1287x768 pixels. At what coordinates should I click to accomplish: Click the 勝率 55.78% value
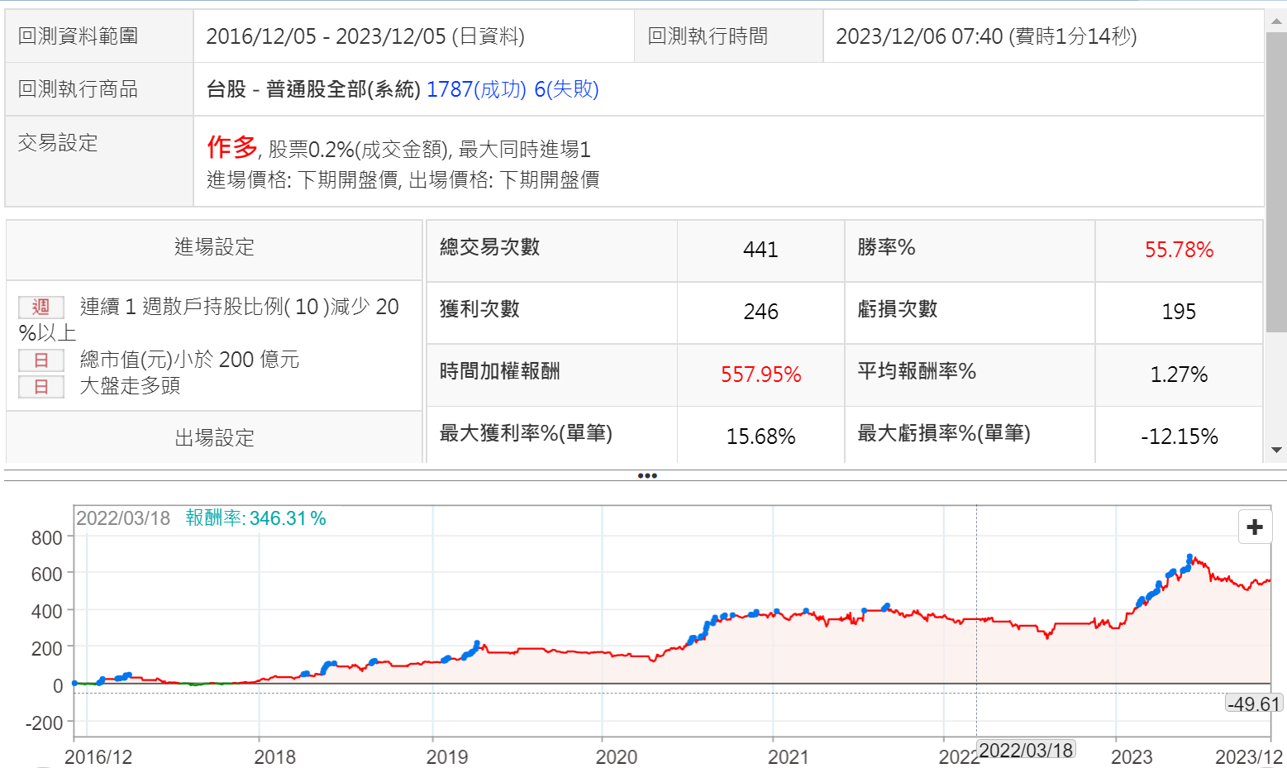point(1178,250)
